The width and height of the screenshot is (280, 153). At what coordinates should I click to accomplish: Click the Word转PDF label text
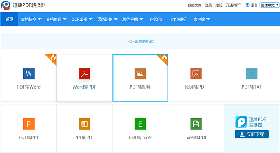point(84,87)
